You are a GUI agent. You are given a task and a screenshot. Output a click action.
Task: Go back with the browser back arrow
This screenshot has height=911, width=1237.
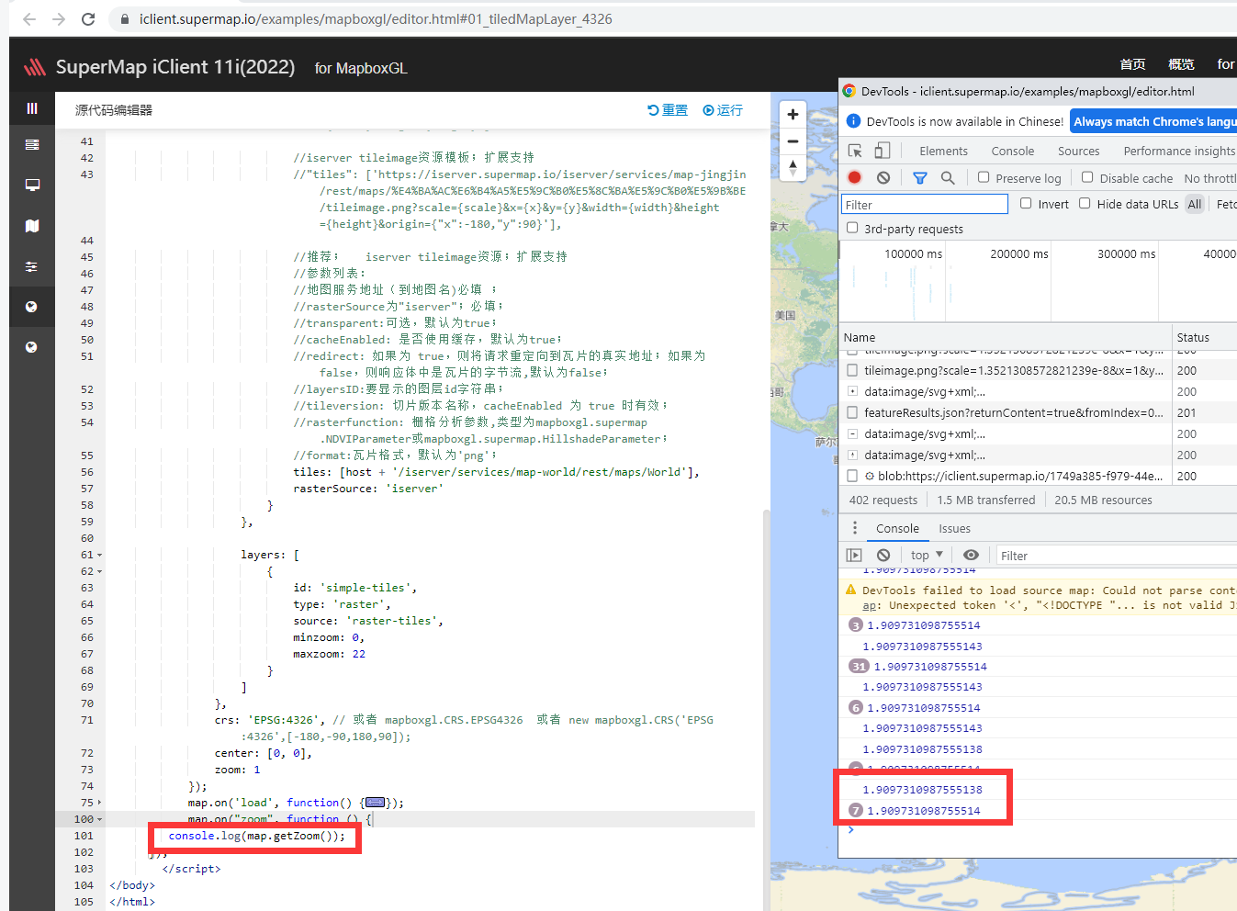point(29,19)
